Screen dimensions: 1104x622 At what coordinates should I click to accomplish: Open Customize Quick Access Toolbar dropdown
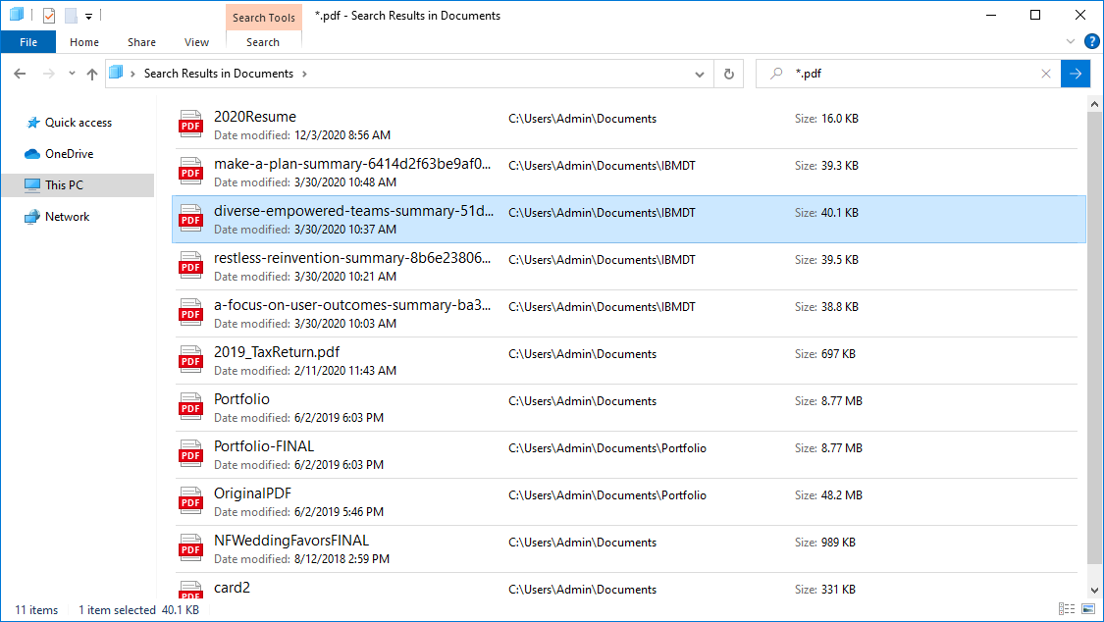pyautogui.click(x=88, y=16)
